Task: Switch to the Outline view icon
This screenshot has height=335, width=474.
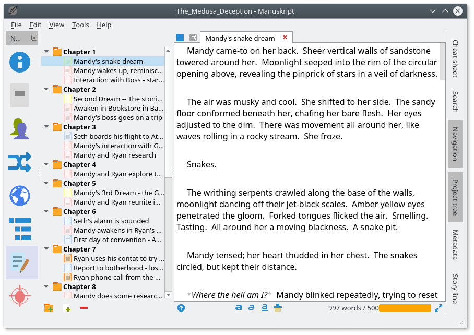Action: pyautogui.click(x=20, y=229)
